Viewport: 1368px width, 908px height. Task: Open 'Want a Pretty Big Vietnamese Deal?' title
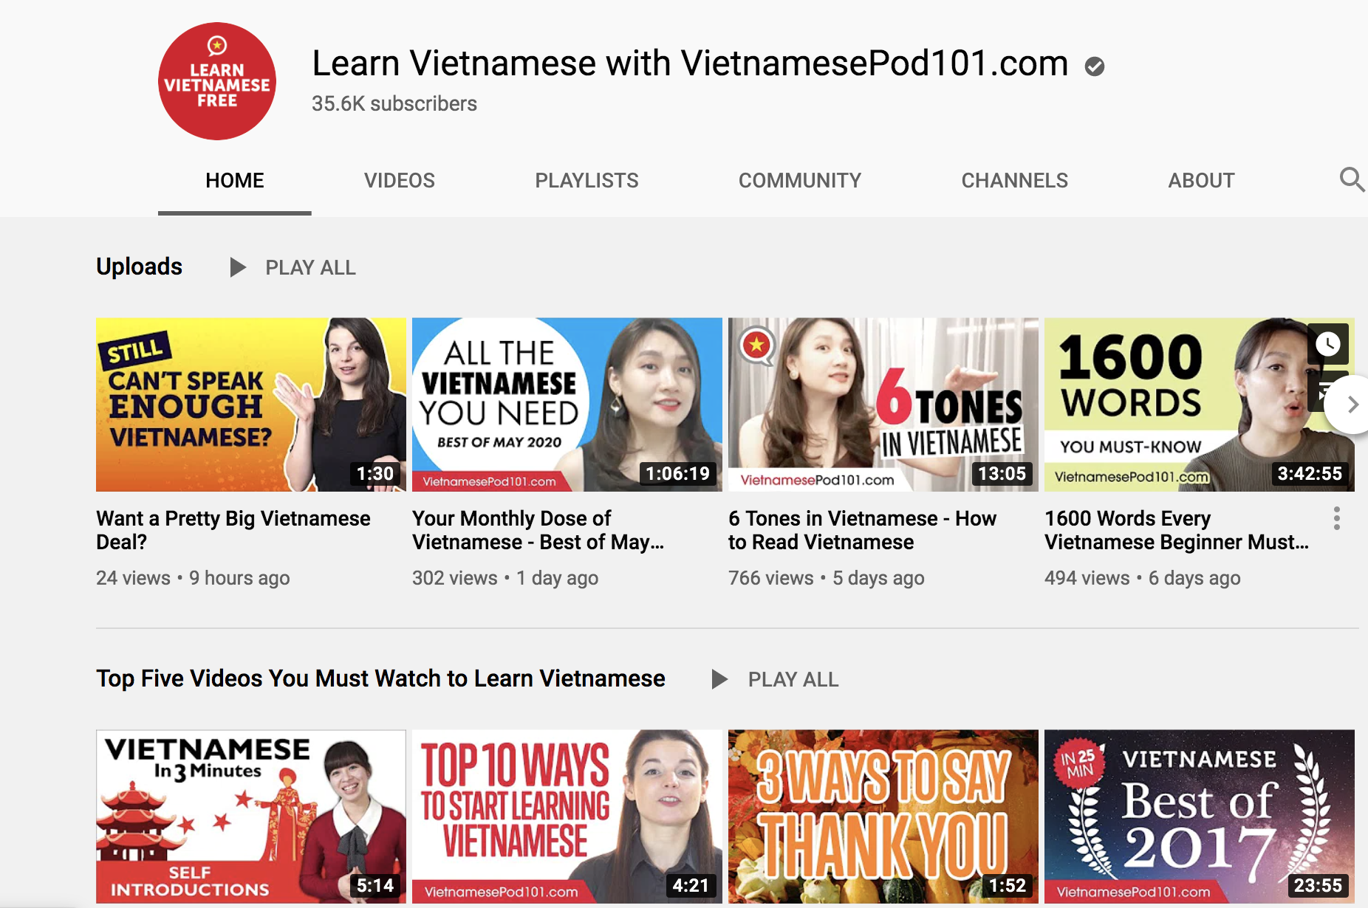pyautogui.click(x=233, y=530)
